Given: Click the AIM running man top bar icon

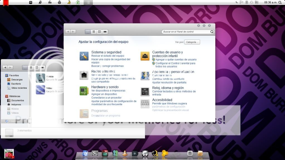Looking at the screenshot, I should coord(69,2).
